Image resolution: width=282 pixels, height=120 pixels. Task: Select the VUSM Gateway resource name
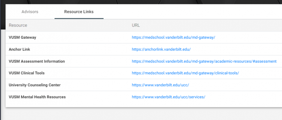pos(22,37)
